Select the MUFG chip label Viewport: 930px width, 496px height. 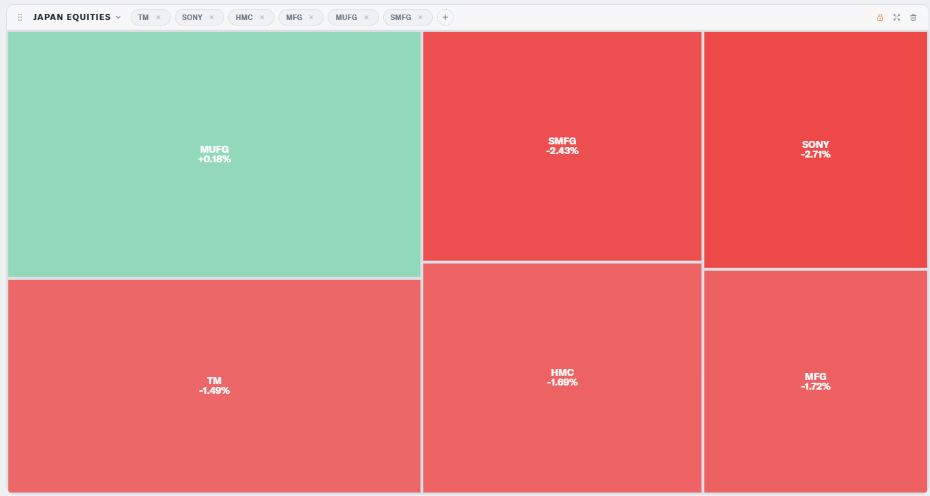[x=346, y=17]
